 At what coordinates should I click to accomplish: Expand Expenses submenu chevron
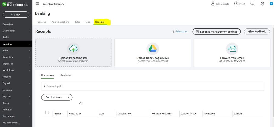pos(29,64)
